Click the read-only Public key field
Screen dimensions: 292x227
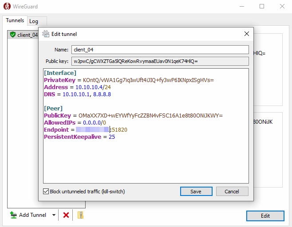tap(159, 61)
